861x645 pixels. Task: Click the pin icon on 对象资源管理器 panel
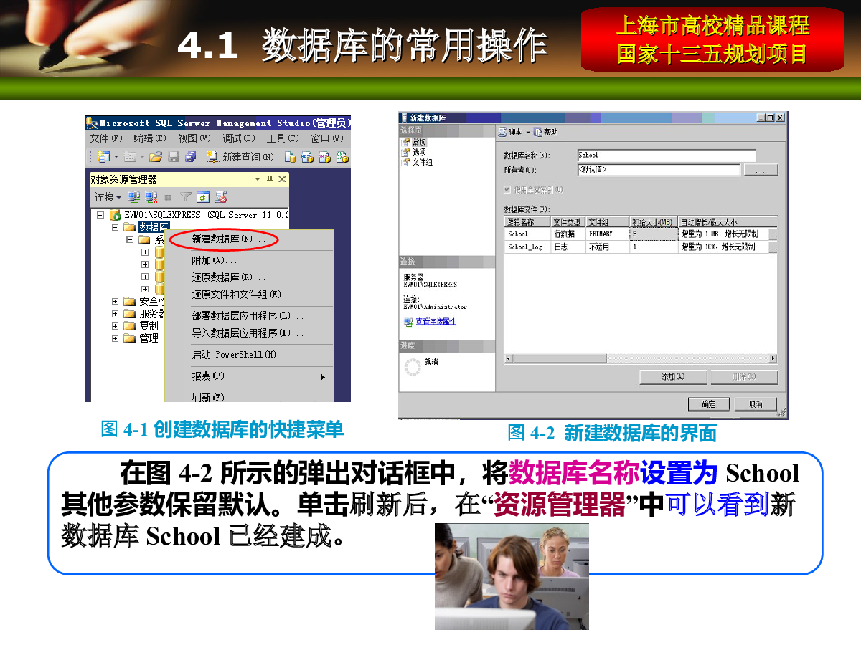point(270,179)
